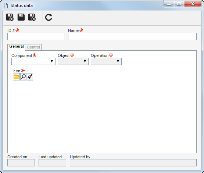The width and height of the screenshot is (204, 173).
Task: Click the magnifier icon to view icon
Action: click(x=24, y=77)
